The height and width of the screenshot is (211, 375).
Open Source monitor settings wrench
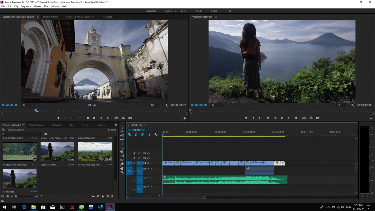166,105
